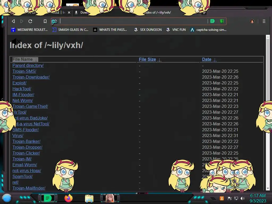Click the forward navigation arrow
This screenshot has width=272, height=204.
[x=22, y=21]
